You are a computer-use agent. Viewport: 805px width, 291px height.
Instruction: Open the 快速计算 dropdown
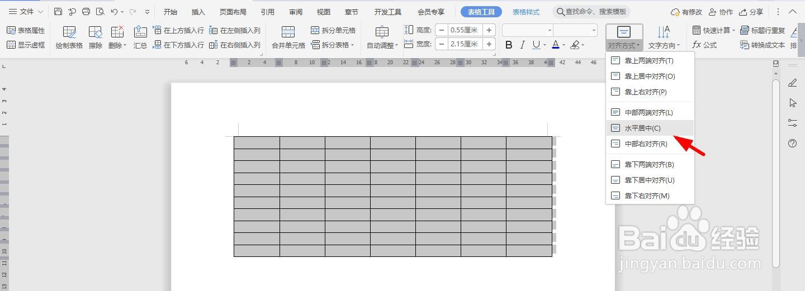point(714,30)
